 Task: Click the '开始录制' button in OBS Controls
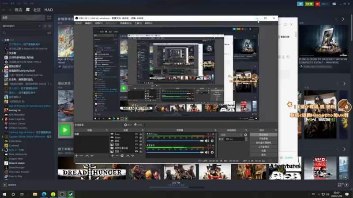point(263,139)
